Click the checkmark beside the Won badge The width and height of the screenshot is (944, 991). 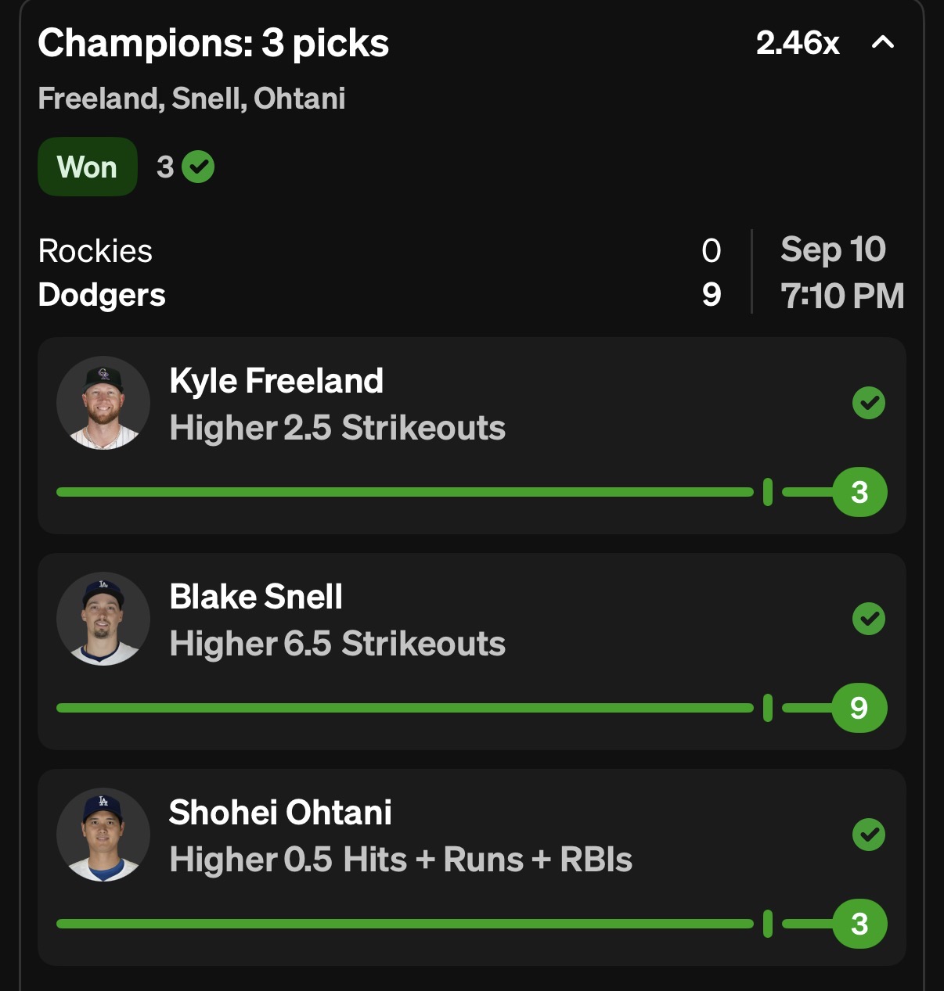click(198, 167)
